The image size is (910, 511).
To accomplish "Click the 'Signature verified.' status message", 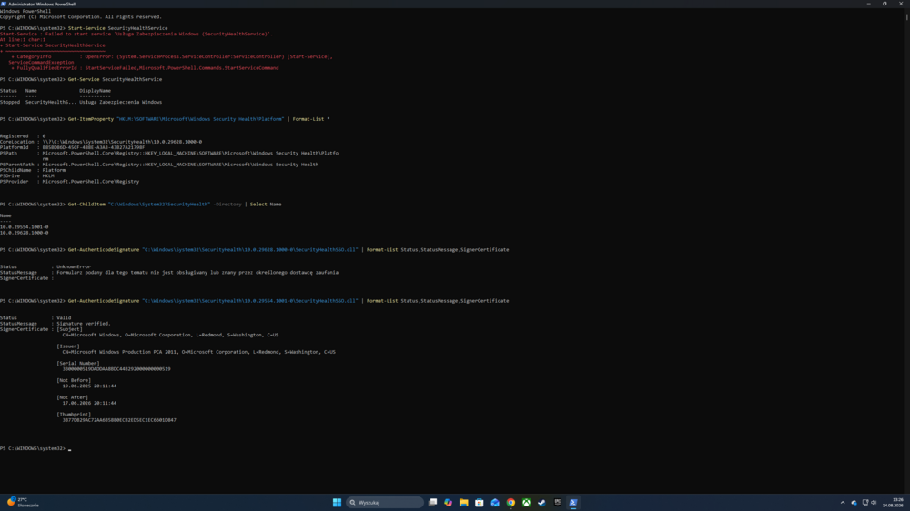I will (84, 324).
